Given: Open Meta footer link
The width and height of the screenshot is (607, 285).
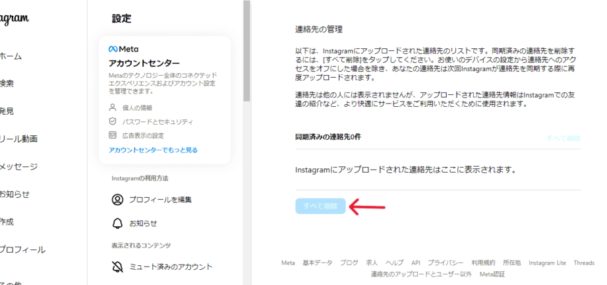Looking at the screenshot, I should point(288,263).
